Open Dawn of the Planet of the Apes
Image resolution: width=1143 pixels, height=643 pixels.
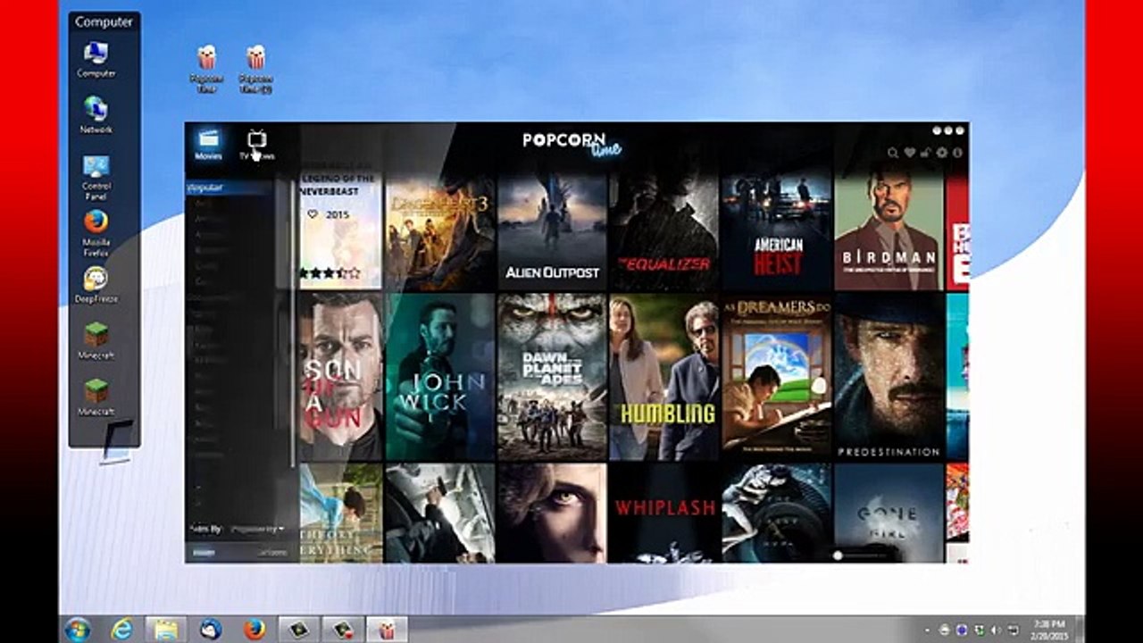click(553, 377)
